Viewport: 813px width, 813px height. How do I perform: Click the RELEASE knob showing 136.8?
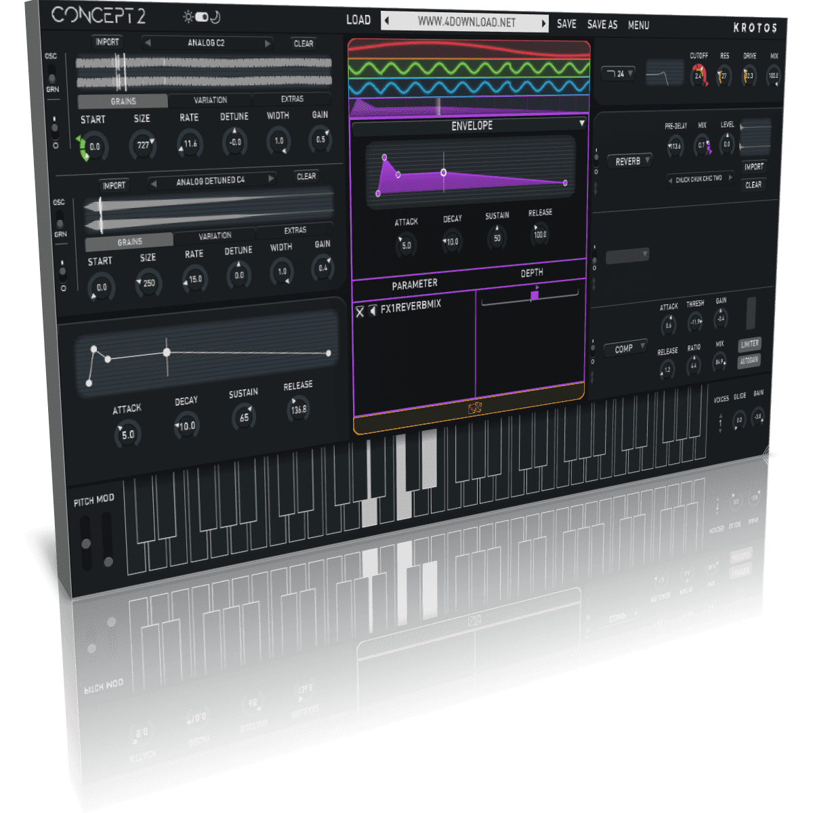click(x=298, y=409)
